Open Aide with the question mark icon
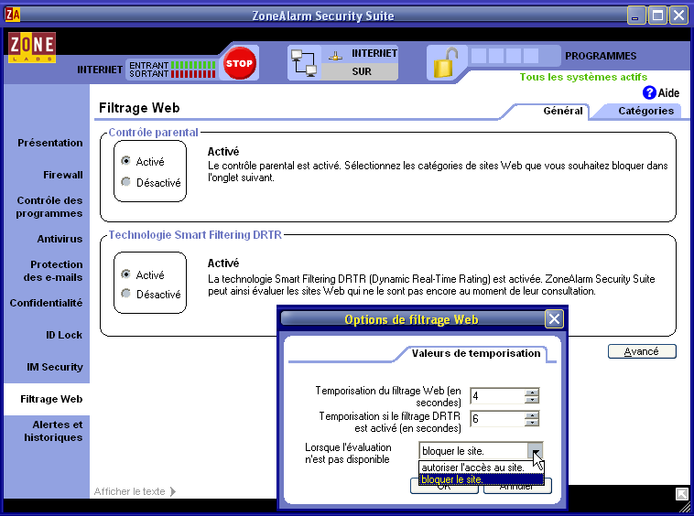 [649, 92]
